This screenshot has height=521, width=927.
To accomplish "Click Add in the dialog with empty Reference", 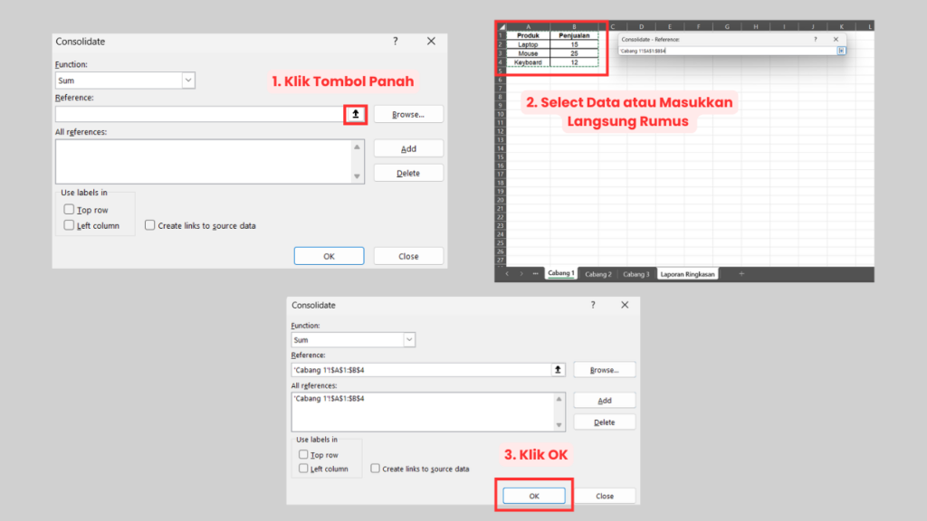I will (x=408, y=148).
